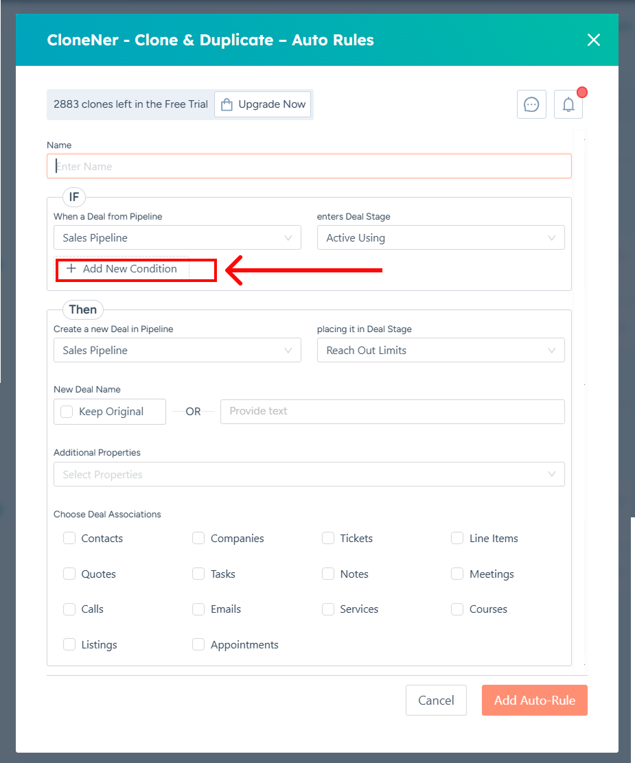Click the 2883 clones left text
Screen dimensions: 635x763
(x=130, y=104)
